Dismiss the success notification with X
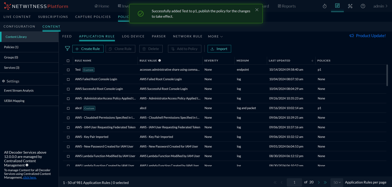This screenshot has width=392, height=187. pyautogui.click(x=257, y=10)
